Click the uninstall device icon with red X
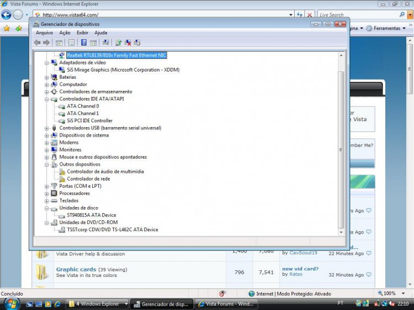Screen dimensions: 414x310 click(x=128, y=42)
